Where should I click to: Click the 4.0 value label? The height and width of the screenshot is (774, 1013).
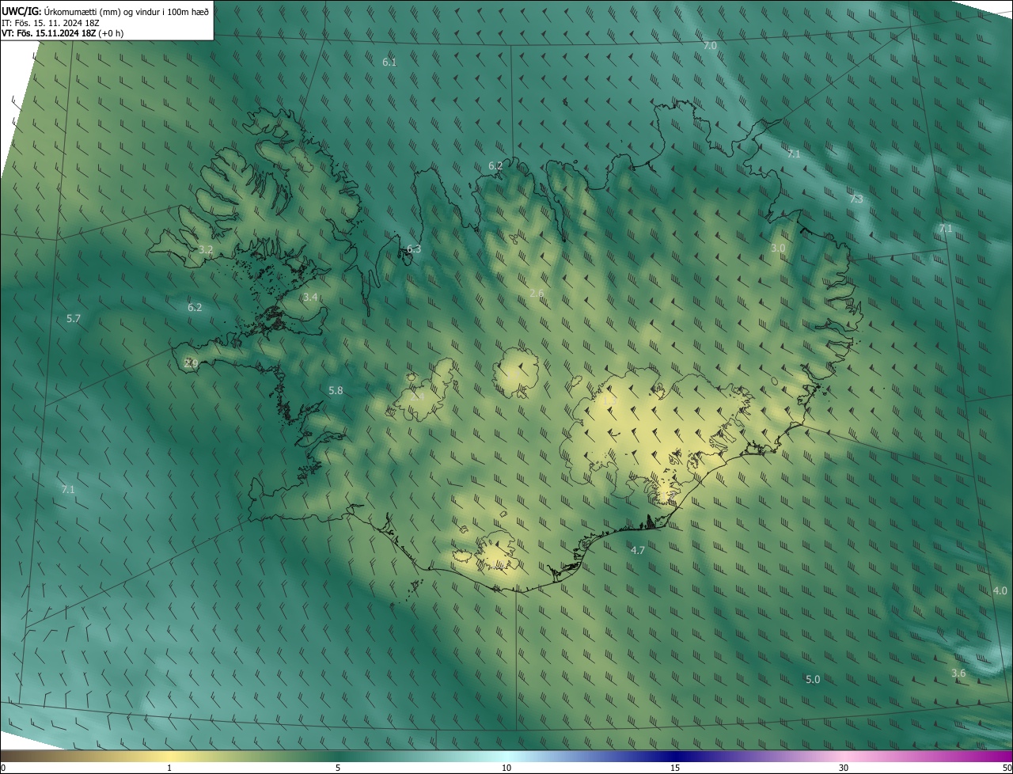pyautogui.click(x=1000, y=591)
